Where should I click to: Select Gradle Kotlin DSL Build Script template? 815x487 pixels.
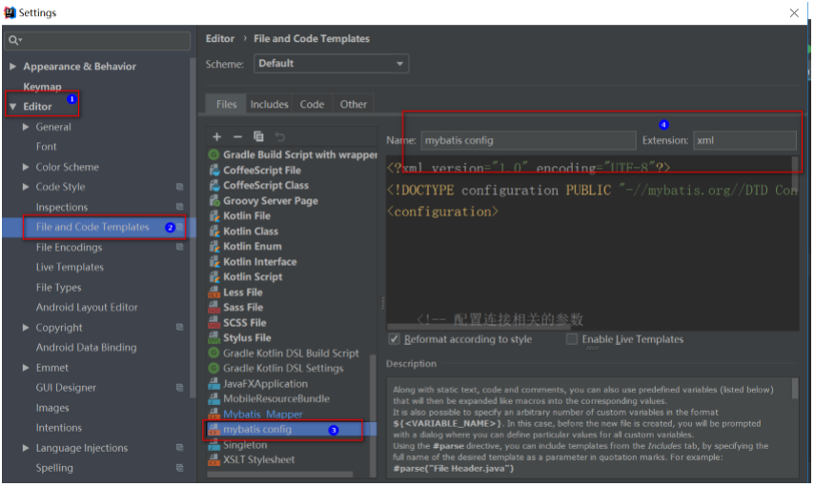(289, 354)
